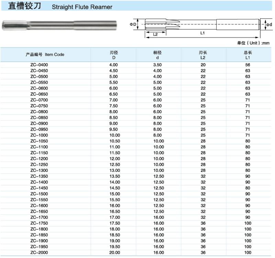Click the Φd label right of diagram
275x258 pixels.
coord(269,25)
